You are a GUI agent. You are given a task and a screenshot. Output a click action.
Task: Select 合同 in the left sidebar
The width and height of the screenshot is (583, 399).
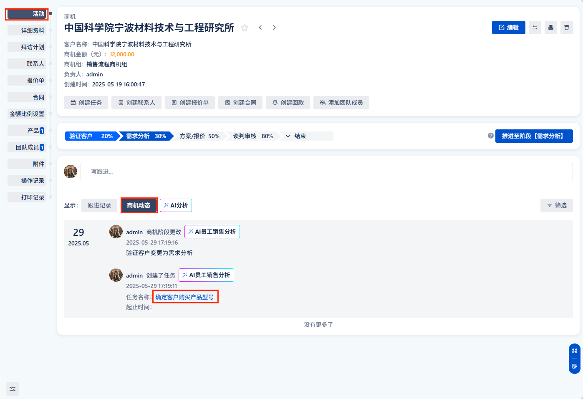click(x=27, y=97)
